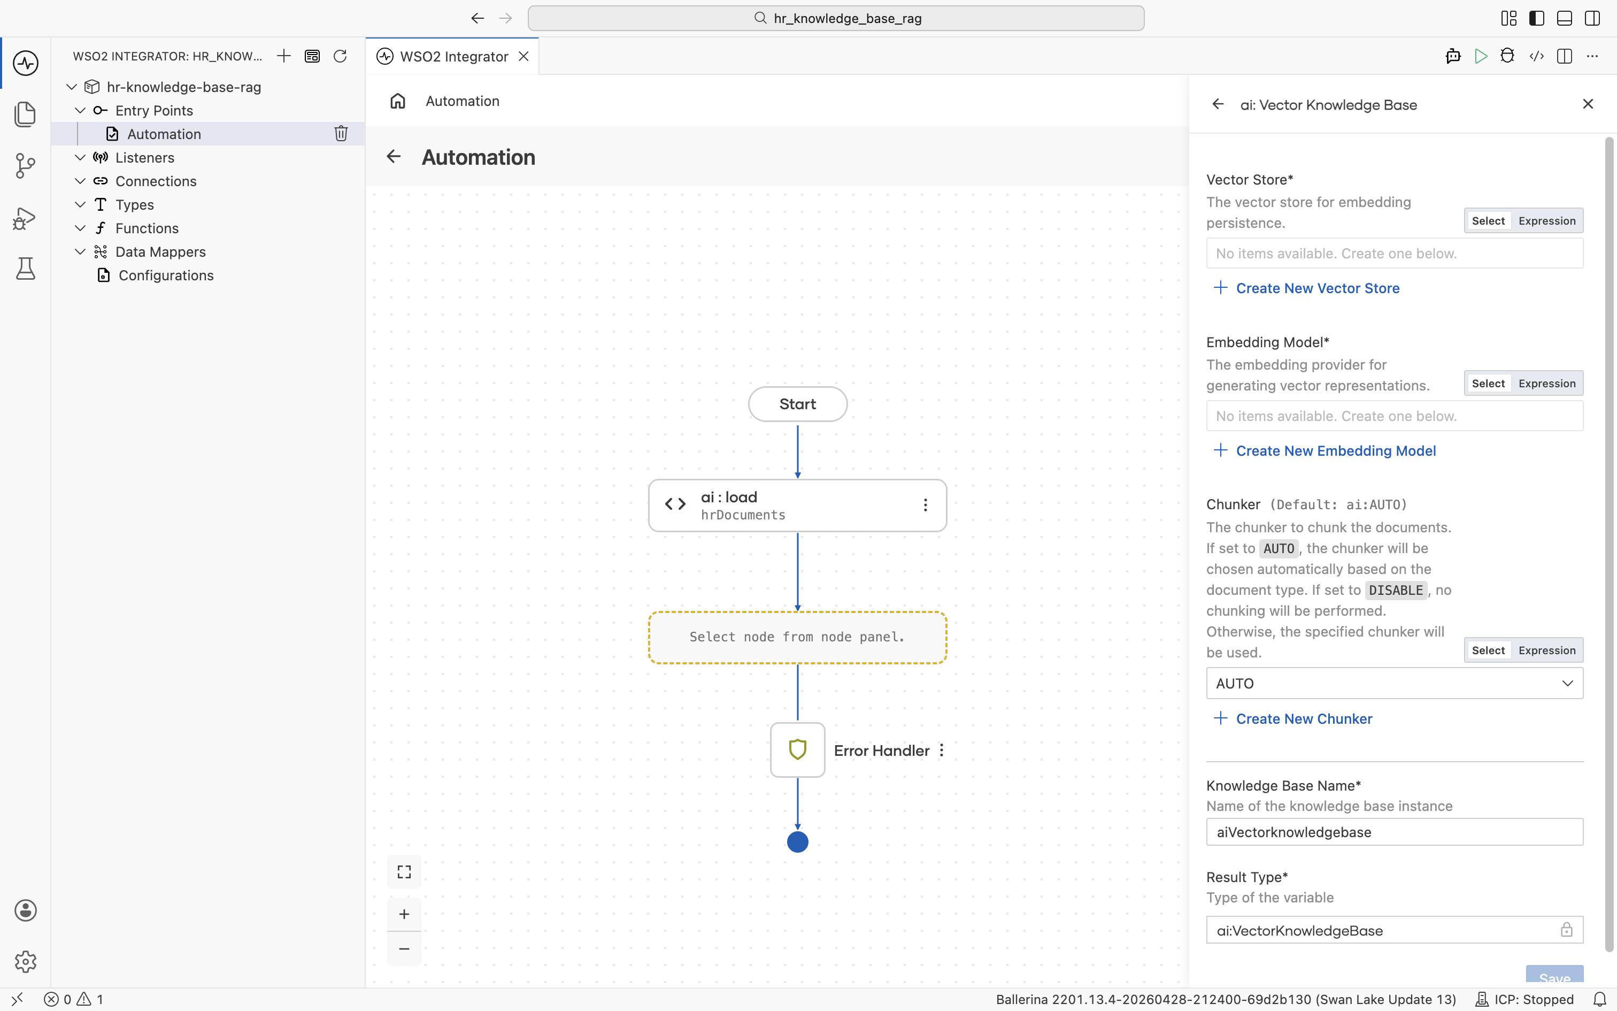Click the title bar search box
This screenshot has height=1011, width=1617.
(836, 18)
